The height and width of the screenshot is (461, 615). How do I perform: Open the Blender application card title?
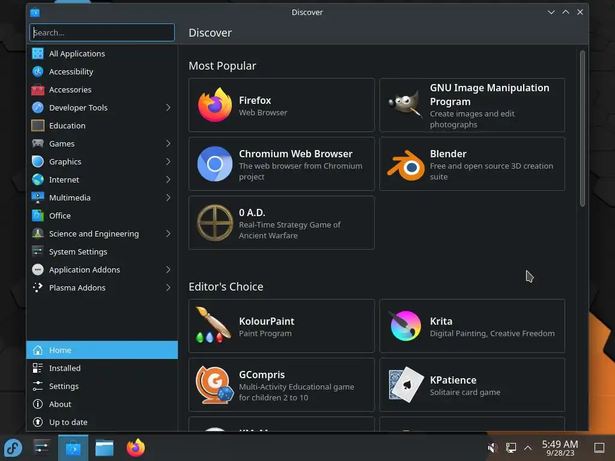point(448,154)
